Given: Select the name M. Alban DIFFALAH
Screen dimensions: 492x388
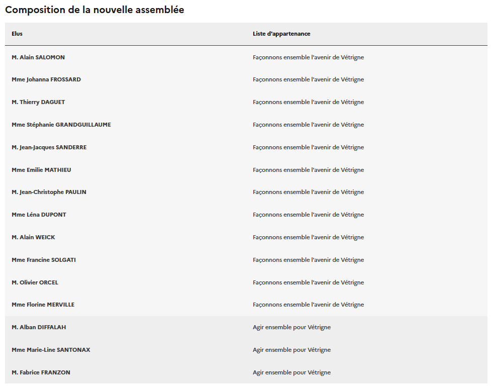Looking at the screenshot, I should click(x=39, y=327).
